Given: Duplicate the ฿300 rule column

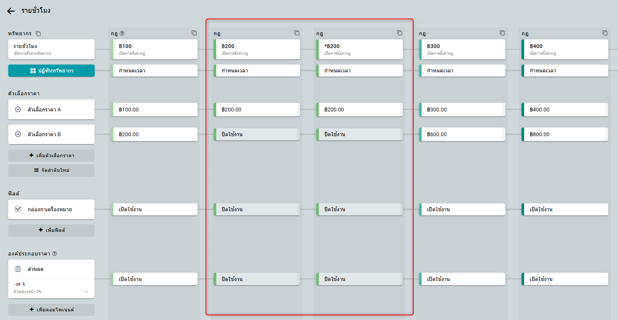Looking at the screenshot, I should tap(502, 33).
